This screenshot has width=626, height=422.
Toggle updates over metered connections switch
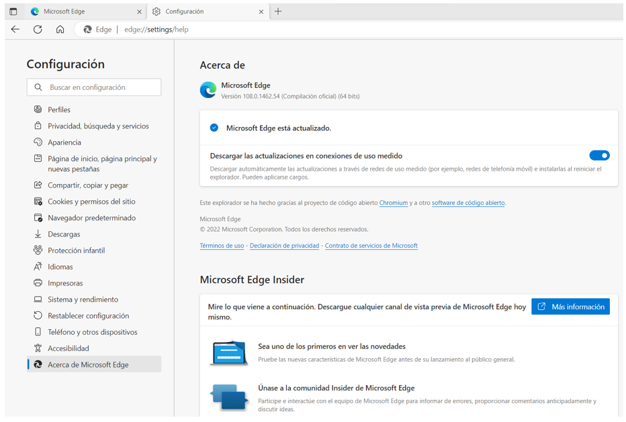599,155
